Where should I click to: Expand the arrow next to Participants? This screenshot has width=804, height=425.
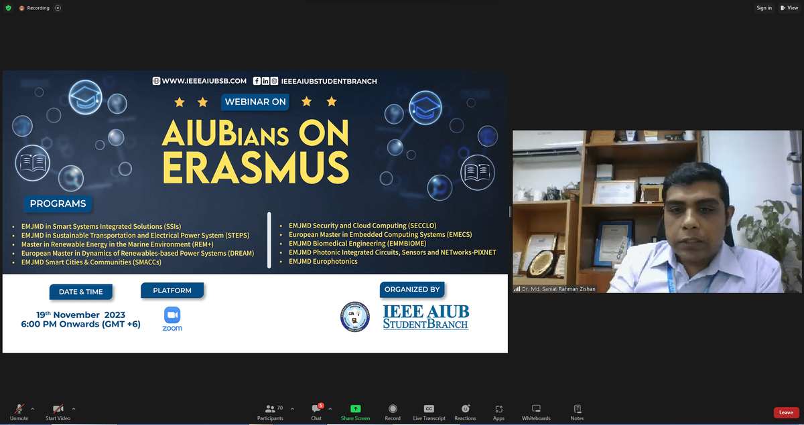[x=292, y=408]
